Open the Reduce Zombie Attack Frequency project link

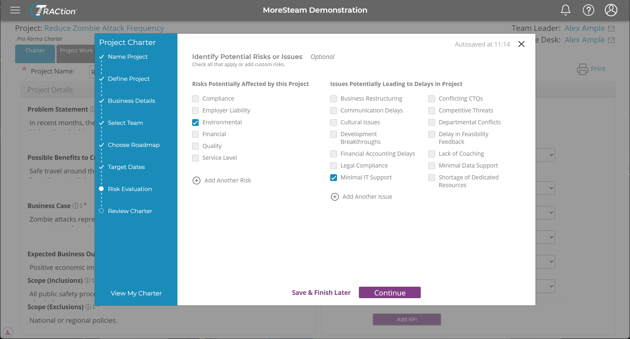104,28
